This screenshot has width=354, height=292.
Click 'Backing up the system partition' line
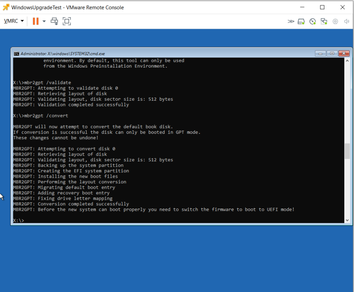pos(68,165)
